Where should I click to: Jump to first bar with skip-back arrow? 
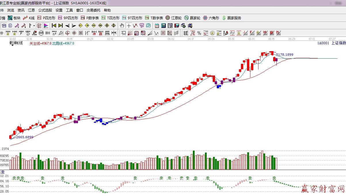pyautogui.click(x=54, y=26)
